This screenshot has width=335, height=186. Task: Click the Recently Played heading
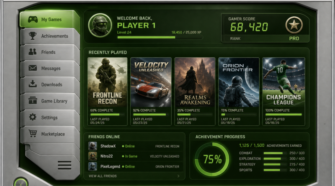pyautogui.click(x=108, y=53)
